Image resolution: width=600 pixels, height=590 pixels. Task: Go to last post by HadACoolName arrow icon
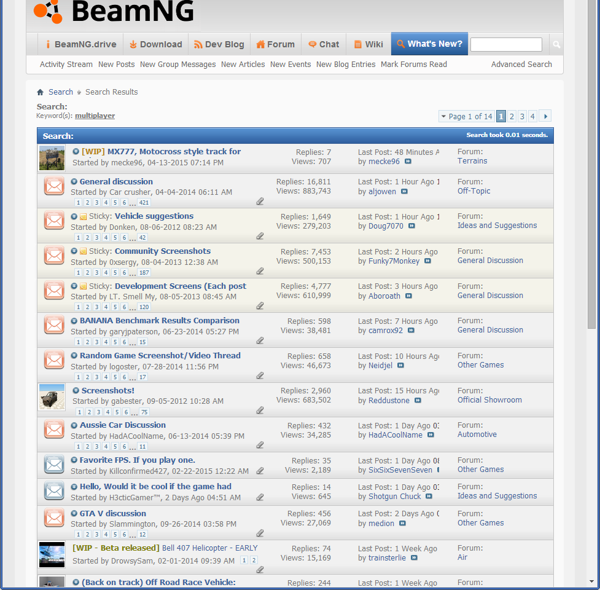431,435
